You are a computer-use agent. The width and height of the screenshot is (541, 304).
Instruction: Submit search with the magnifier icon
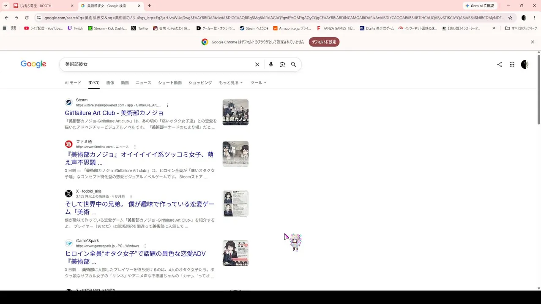[x=293, y=65]
